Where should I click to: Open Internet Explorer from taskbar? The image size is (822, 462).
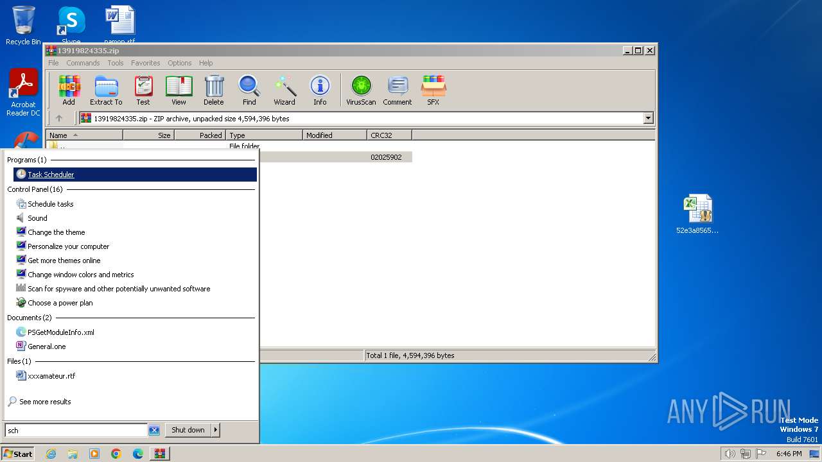(x=51, y=454)
